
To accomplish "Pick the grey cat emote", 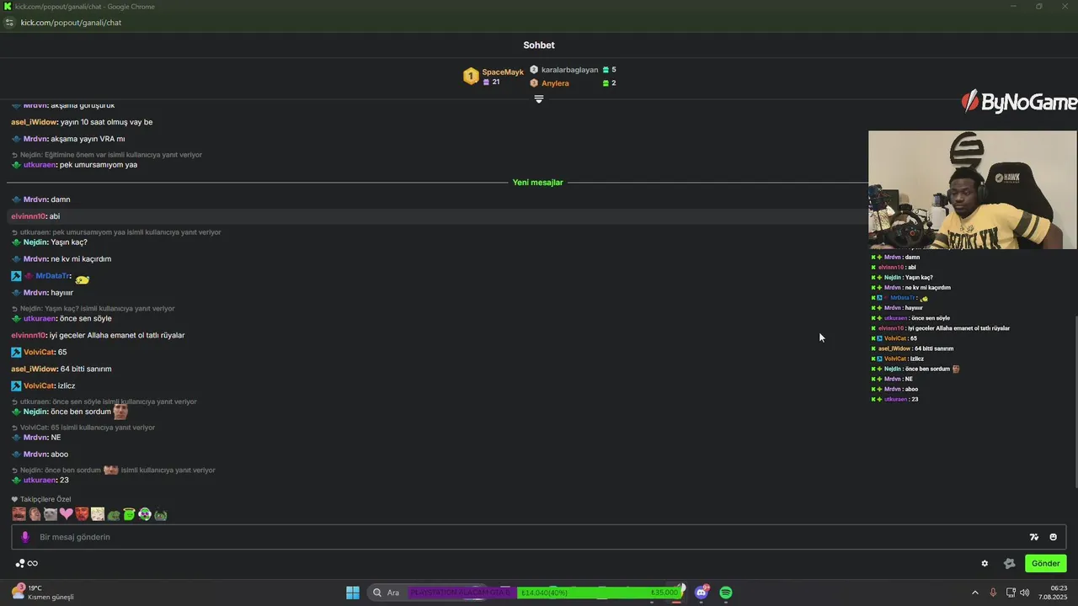I will click(51, 513).
